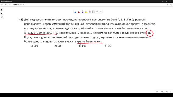Image resolution: width=173 pixels, height=97 pixels.
Task: Click the problem number 48)
Action: click(x=21, y=20)
